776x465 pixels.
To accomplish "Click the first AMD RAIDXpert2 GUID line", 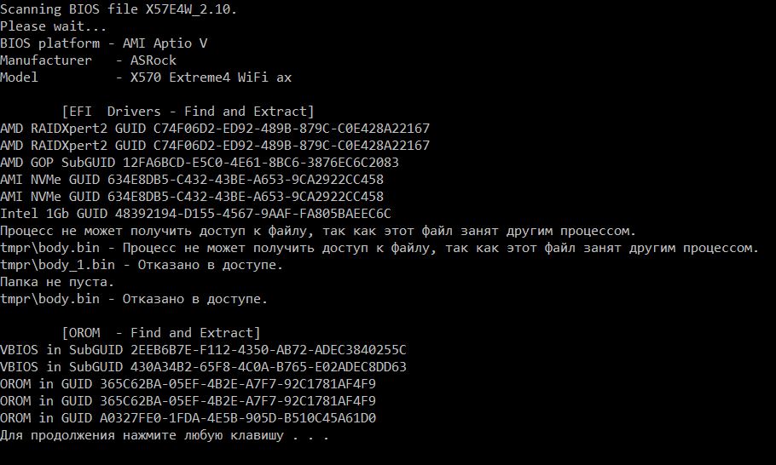I will point(215,129).
